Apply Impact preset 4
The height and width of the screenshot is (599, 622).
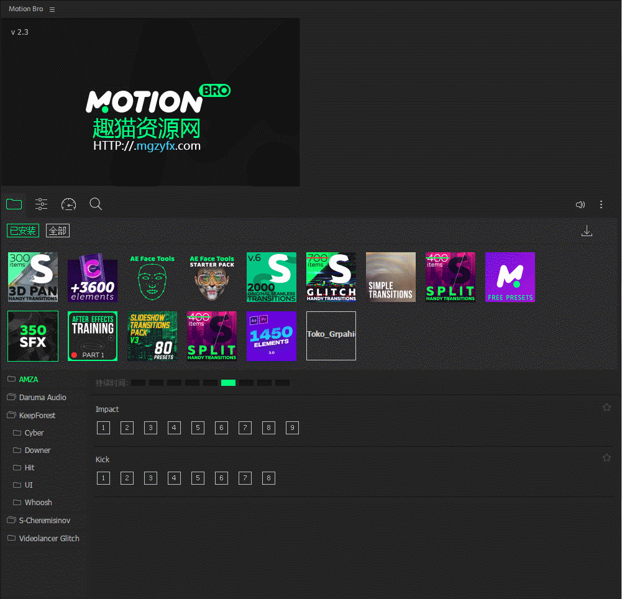point(174,428)
